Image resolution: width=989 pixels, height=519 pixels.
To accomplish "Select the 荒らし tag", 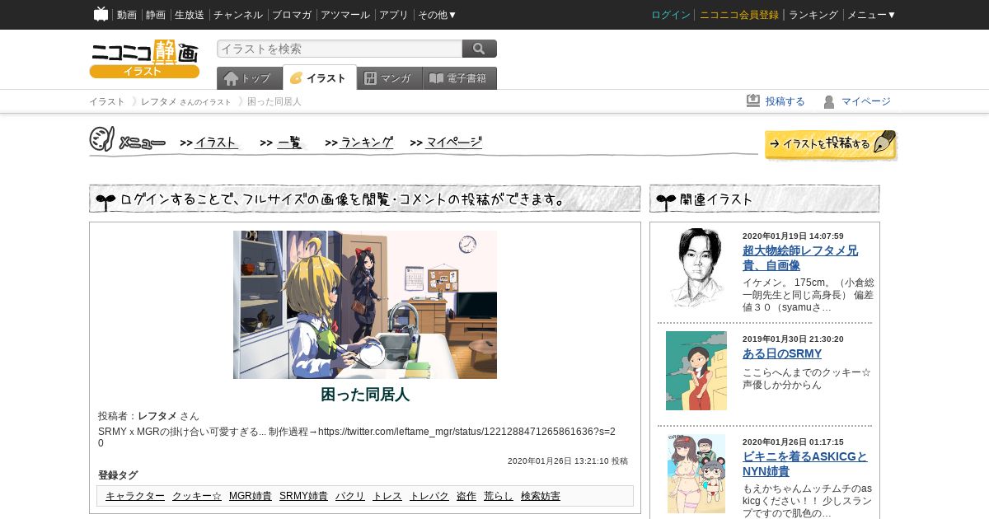I will point(499,496).
